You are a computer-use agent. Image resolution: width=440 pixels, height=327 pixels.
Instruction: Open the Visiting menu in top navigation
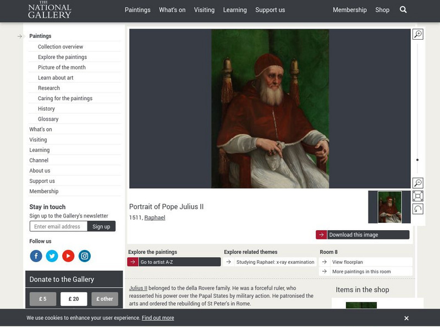[204, 10]
